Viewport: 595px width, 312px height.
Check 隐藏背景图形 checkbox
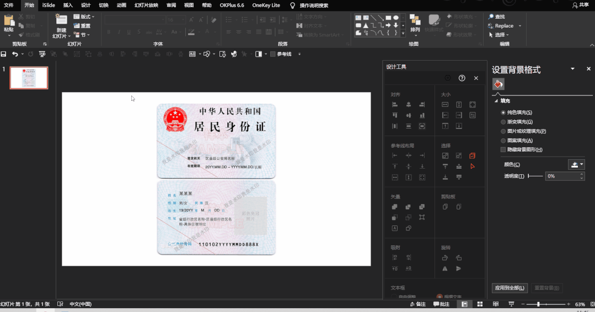click(x=503, y=150)
